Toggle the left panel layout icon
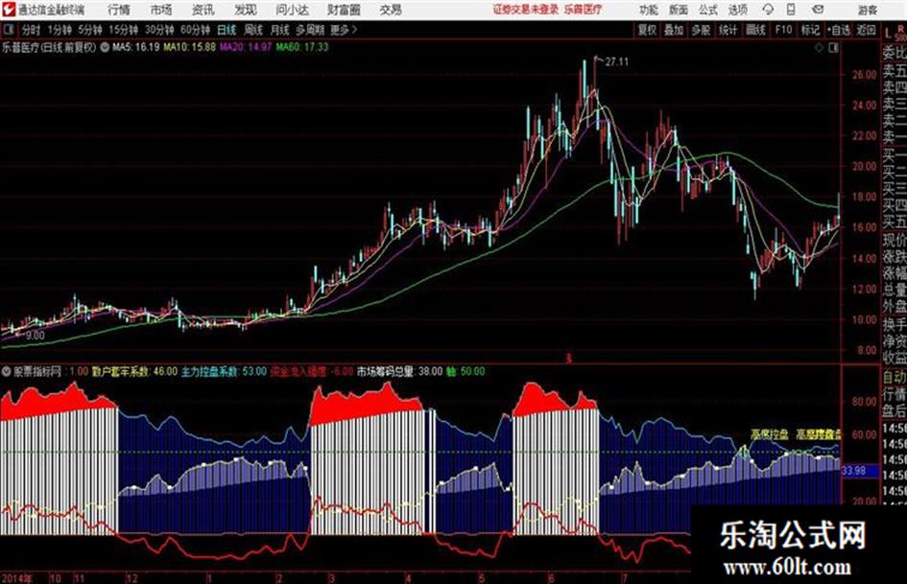The height and width of the screenshot is (584, 907). coord(9,30)
